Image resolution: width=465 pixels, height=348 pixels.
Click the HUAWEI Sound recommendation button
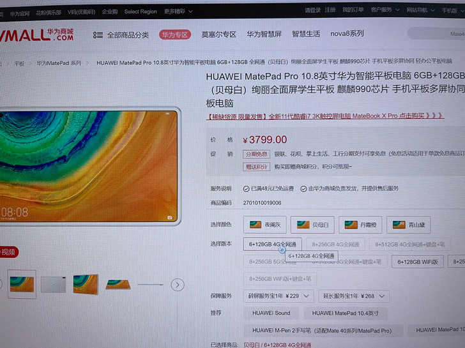(x=271, y=313)
